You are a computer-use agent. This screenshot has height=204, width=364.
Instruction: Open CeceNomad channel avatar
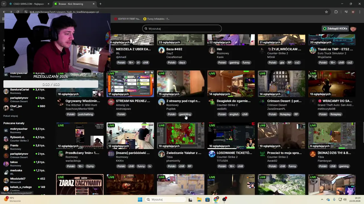[x=162, y=50]
